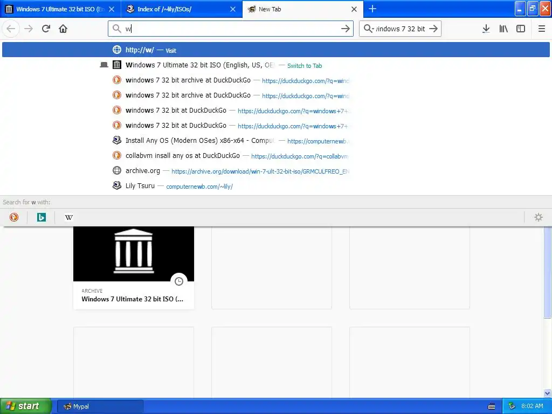Viewport: 552px width, 414px height.
Task: Search with the Wikipedia one-off engine icon
Action: click(x=68, y=217)
